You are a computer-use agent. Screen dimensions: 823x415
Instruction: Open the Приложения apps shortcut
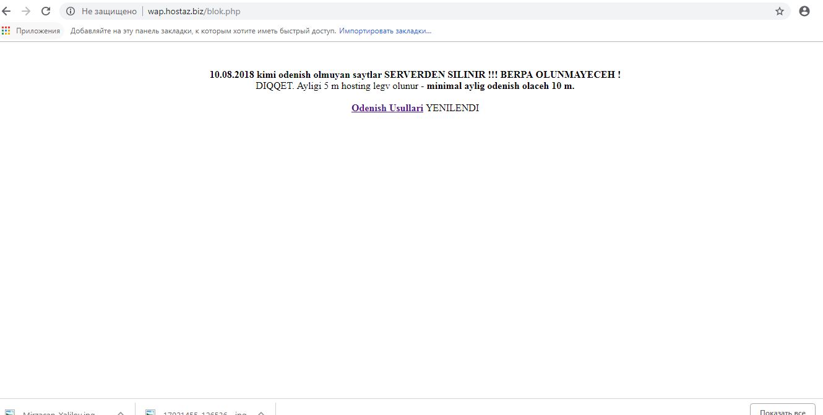click(x=32, y=31)
